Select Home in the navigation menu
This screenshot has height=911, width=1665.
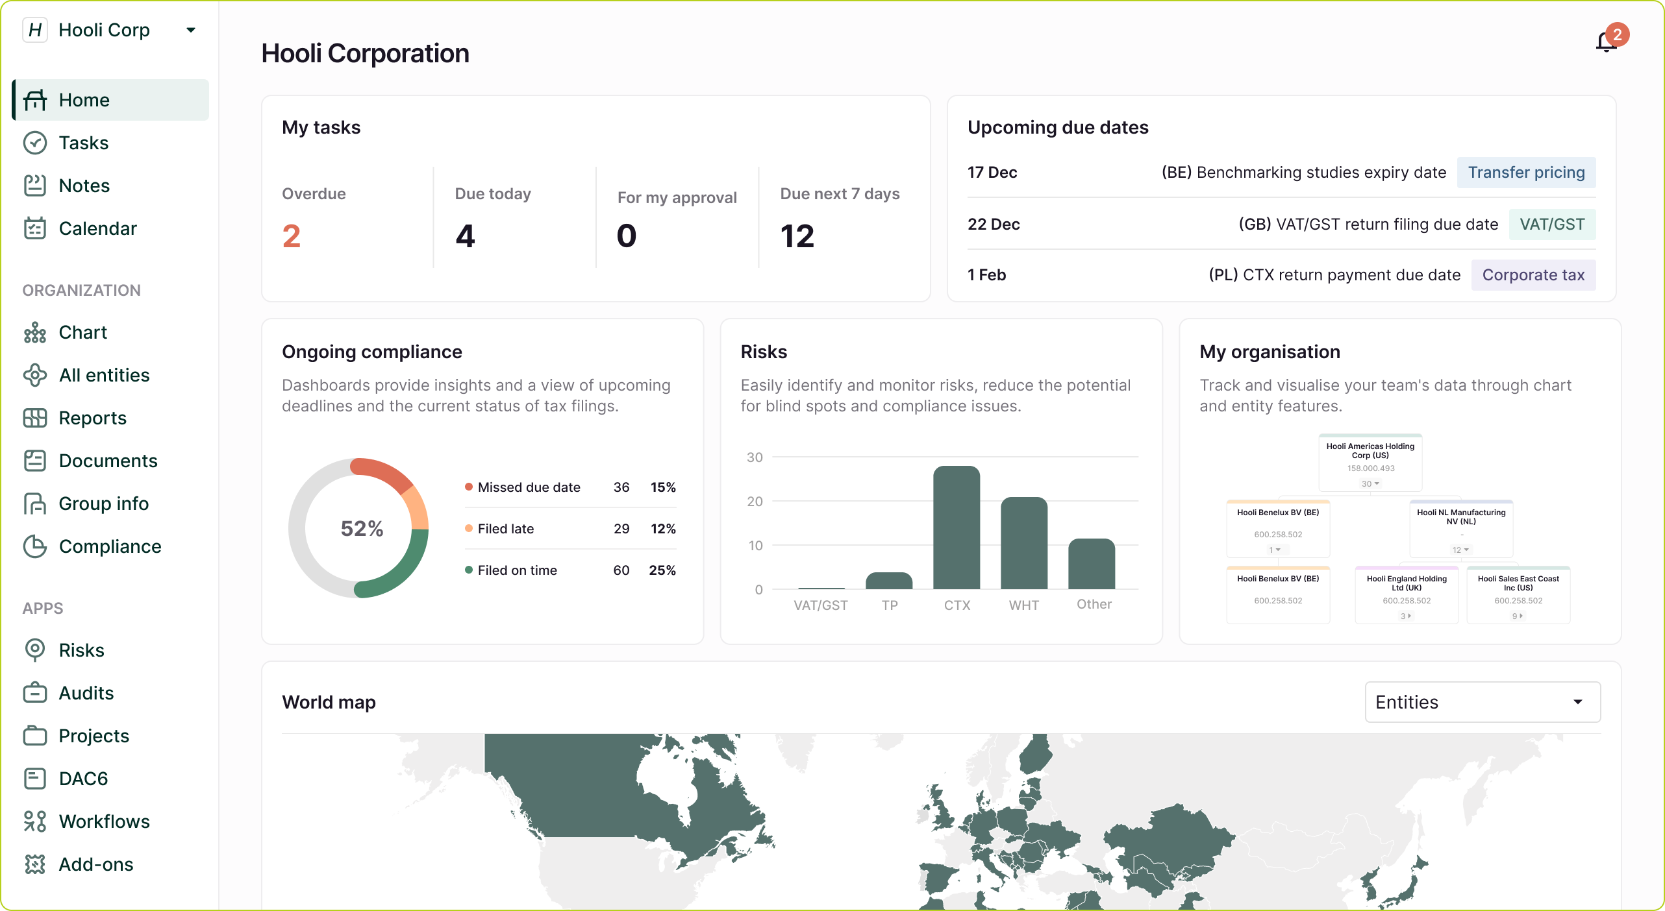pyautogui.click(x=84, y=100)
